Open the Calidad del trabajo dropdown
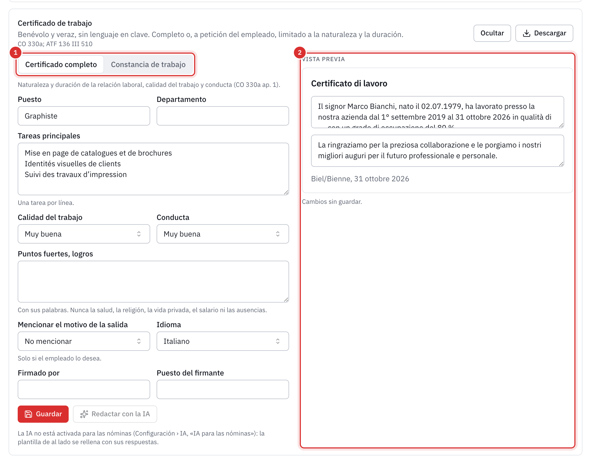Image resolution: width=591 pixels, height=464 pixels. pyautogui.click(x=84, y=234)
